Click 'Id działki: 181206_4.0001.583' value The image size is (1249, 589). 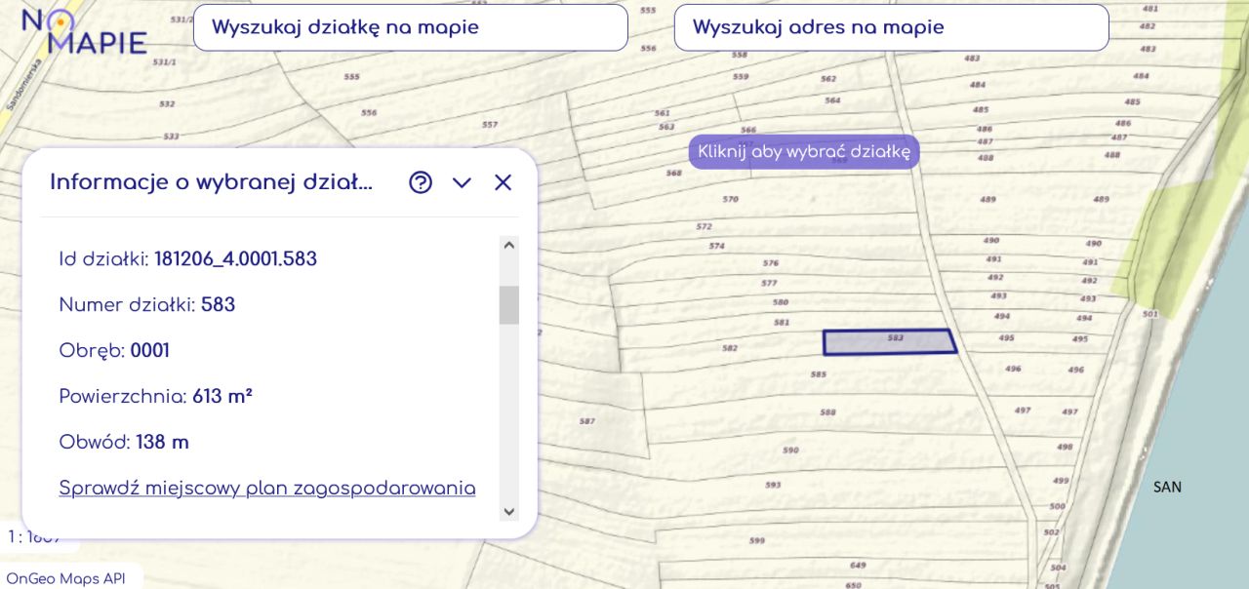pos(235,259)
